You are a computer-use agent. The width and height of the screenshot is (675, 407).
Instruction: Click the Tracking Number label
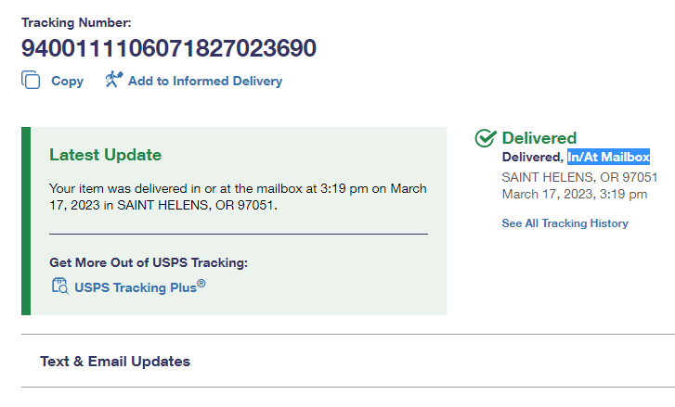(x=76, y=21)
